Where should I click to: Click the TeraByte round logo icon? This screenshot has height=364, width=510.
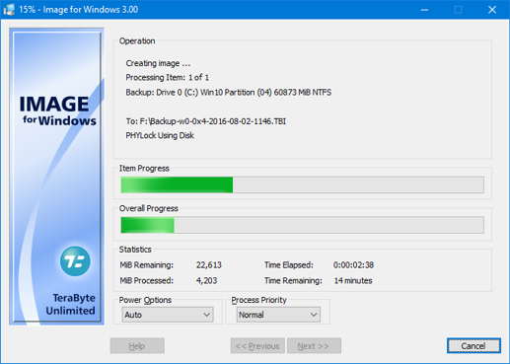coord(75,261)
